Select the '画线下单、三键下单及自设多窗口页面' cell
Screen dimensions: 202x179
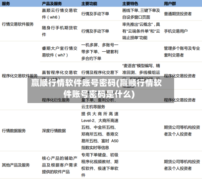[141, 14]
